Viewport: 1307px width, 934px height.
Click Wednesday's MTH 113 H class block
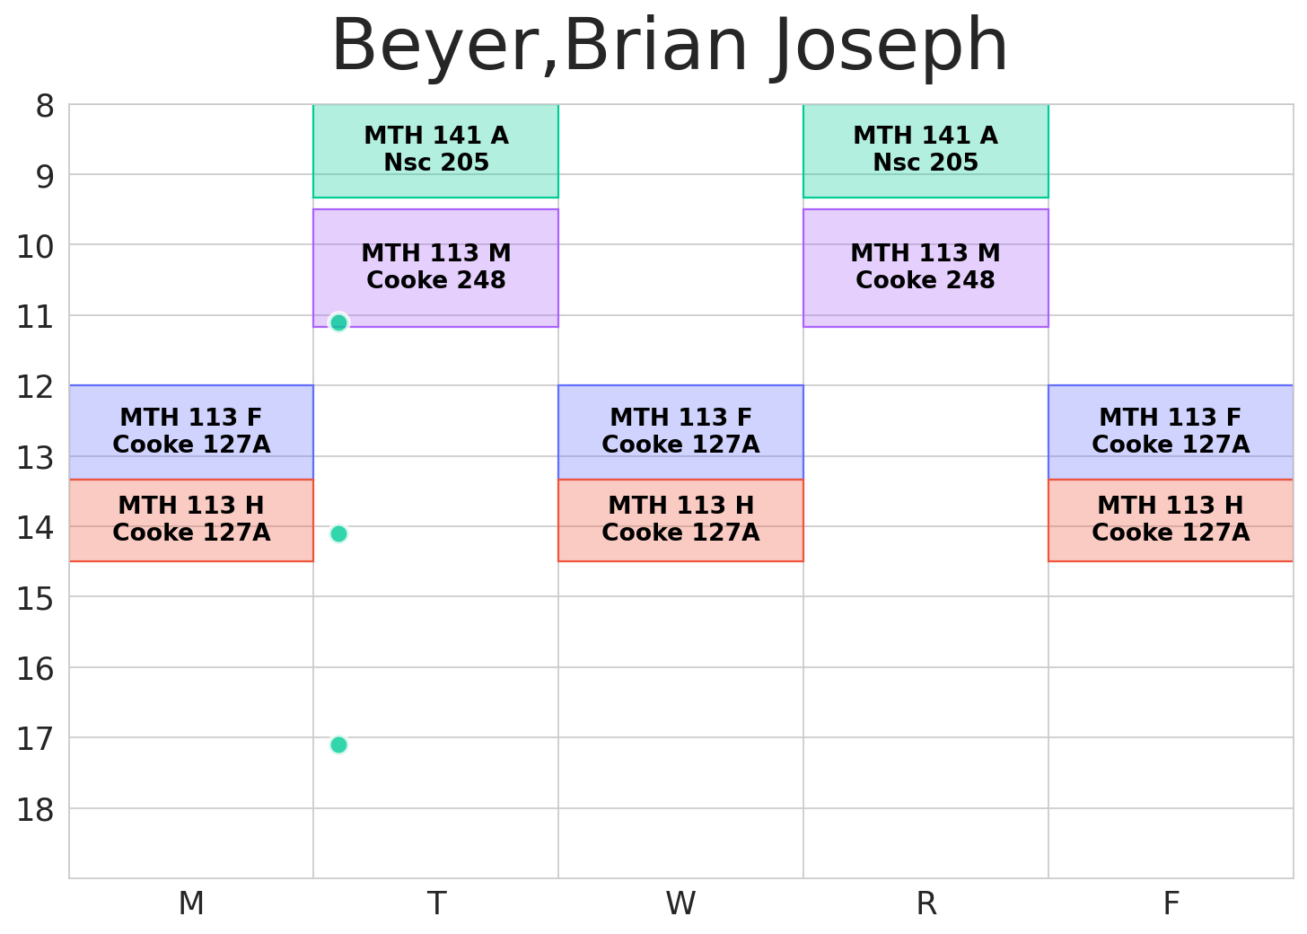click(x=680, y=520)
